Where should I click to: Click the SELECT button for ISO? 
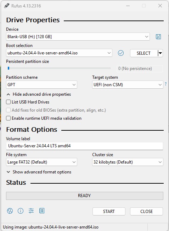tap(144, 53)
